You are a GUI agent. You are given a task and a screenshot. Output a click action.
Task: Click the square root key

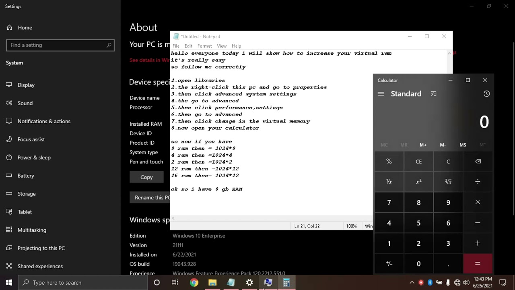click(x=448, y=182)
